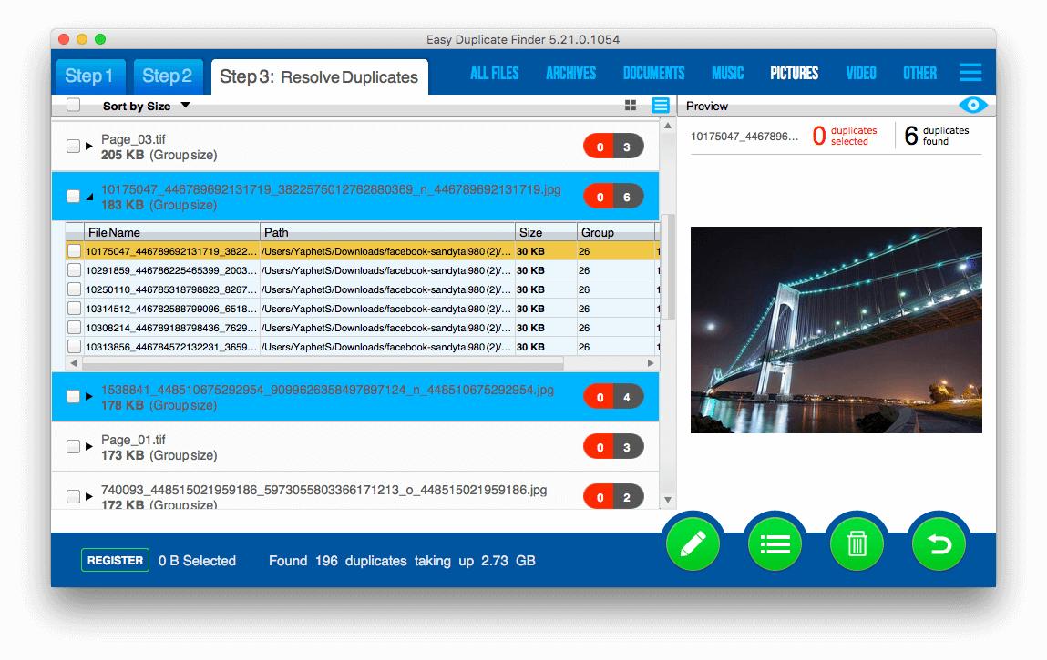Click the green trash delete button
The height and width of the screenshot is (660, 1047).
[x=857, y=544]
